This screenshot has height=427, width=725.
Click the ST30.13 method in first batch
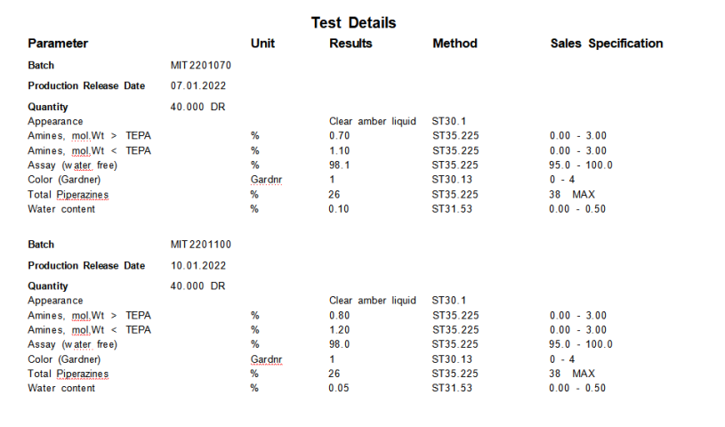(x=451, y=180)
